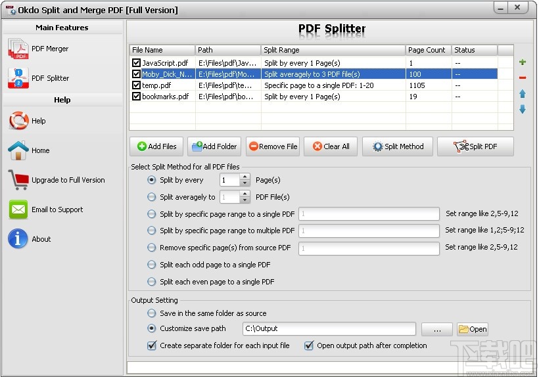The height and width of the screenshot is (377, 539).
Task: Select Split by specific page range to multiple PDF
Action: (151, 231)
